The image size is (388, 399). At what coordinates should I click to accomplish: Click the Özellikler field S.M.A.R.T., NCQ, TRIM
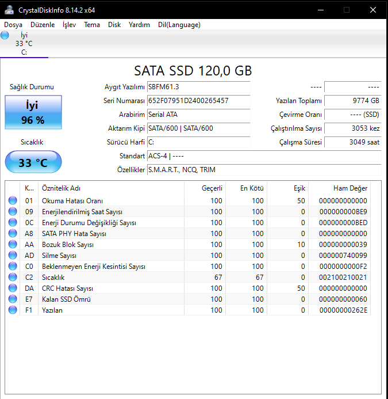(264, 169)
